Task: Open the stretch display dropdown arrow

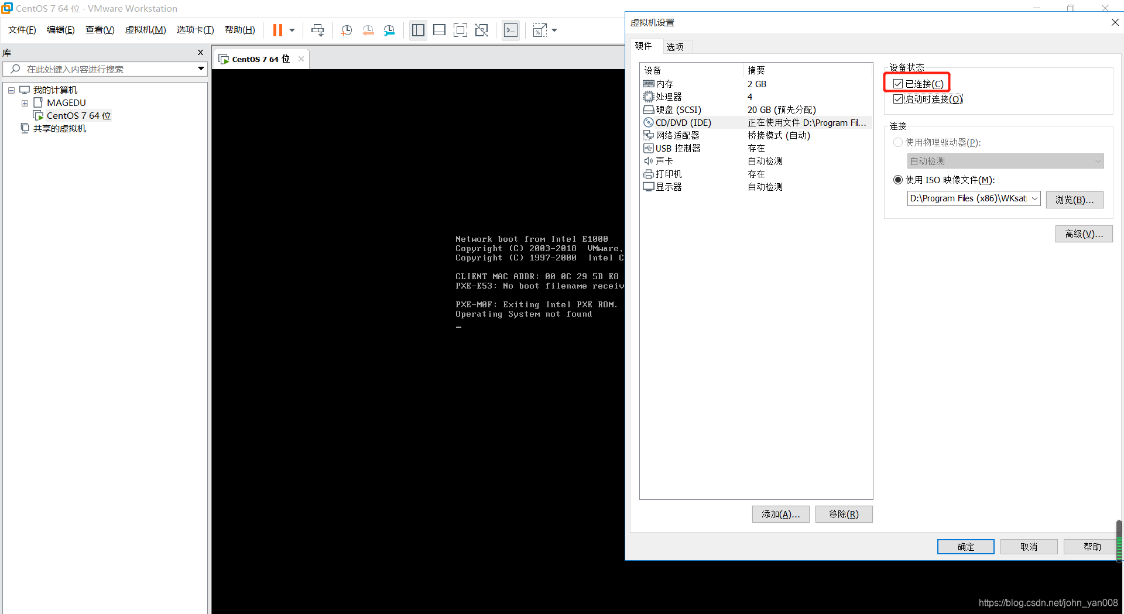Action: point(554,30)
